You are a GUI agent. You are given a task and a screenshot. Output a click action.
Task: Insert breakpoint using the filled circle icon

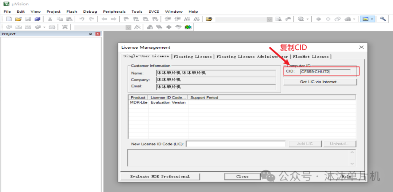tap(318, 19)
